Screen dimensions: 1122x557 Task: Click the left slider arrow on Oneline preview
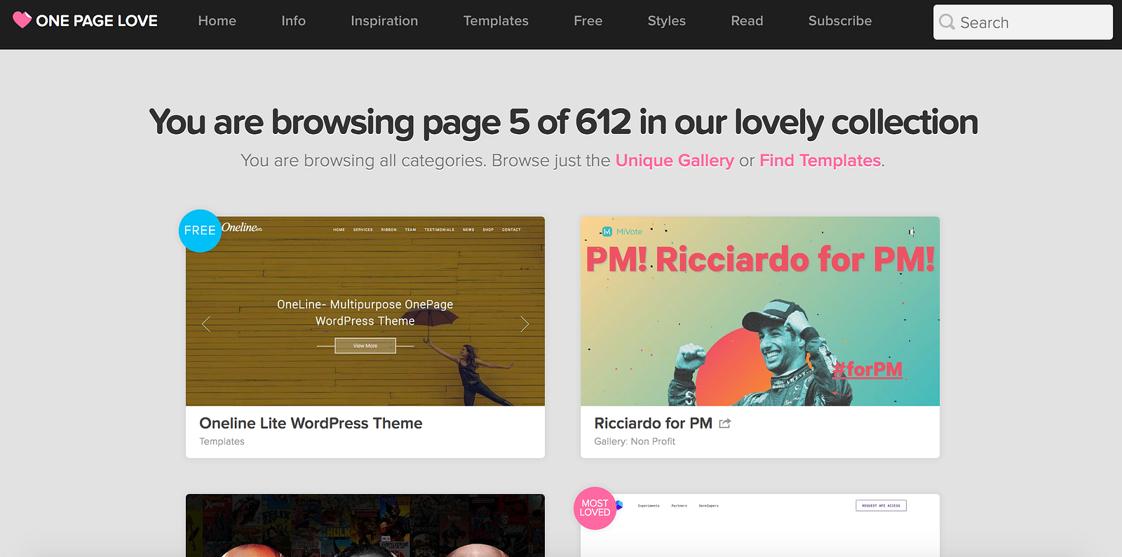click(206, 324)
